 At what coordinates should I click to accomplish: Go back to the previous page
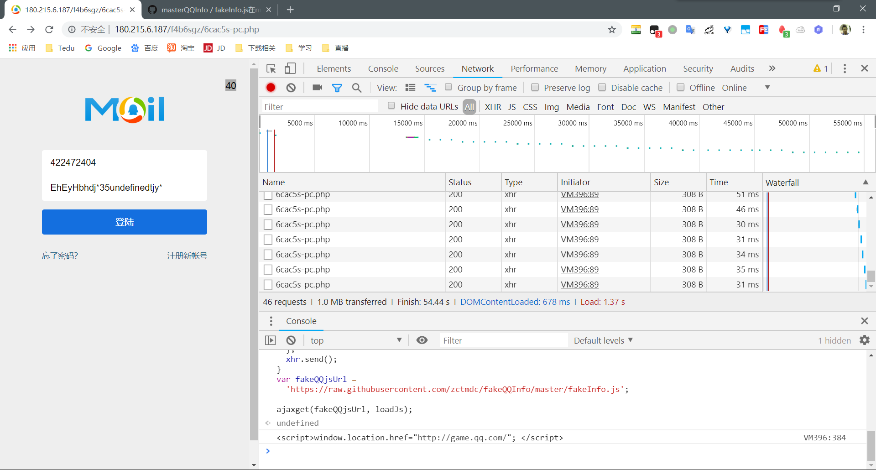pos(13,30)
